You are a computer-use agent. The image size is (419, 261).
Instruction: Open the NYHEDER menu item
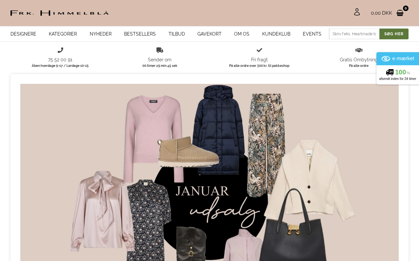click(x=100, y=34)
